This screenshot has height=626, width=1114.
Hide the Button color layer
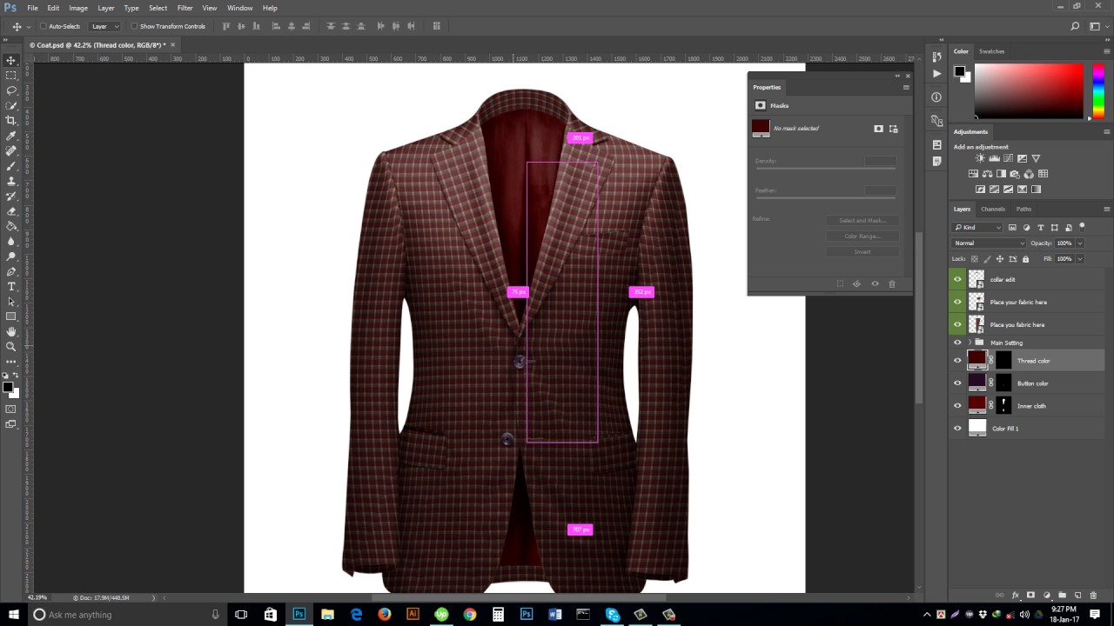[x=958, y=383]
